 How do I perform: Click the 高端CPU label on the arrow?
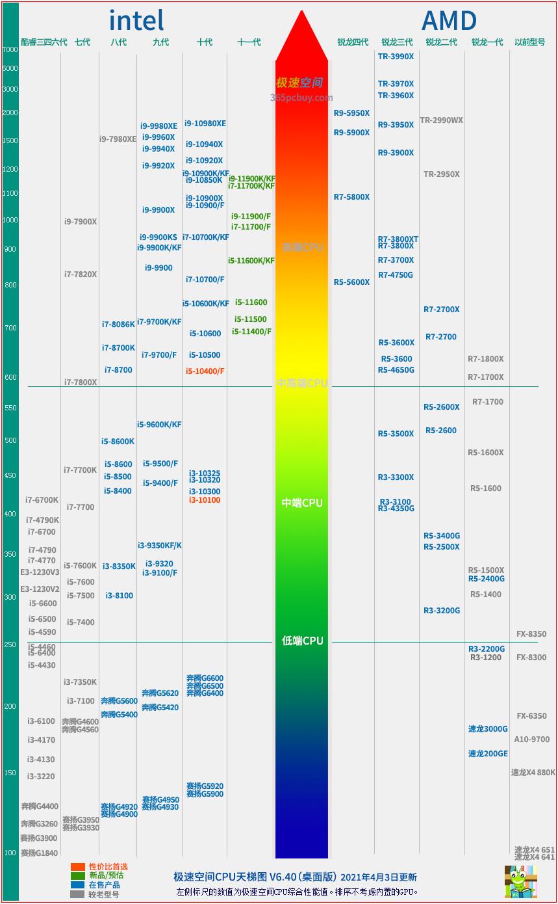click(x=303, y=246)
